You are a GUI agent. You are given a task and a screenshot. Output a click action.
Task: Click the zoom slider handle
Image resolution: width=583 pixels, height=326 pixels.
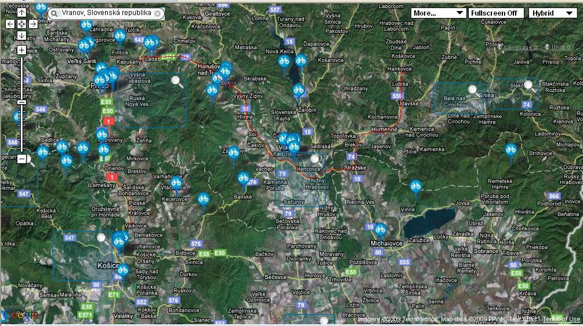coord(21,102)
